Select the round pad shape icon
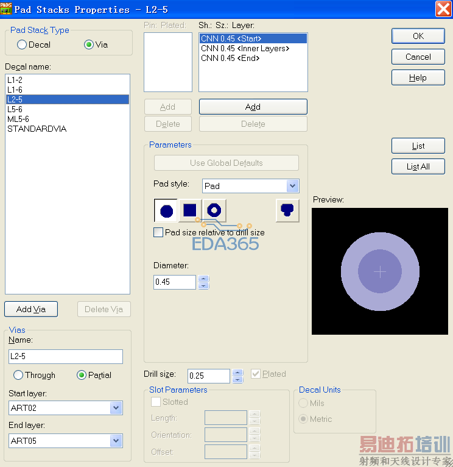453x467 pixels. (x=166, y=210)
